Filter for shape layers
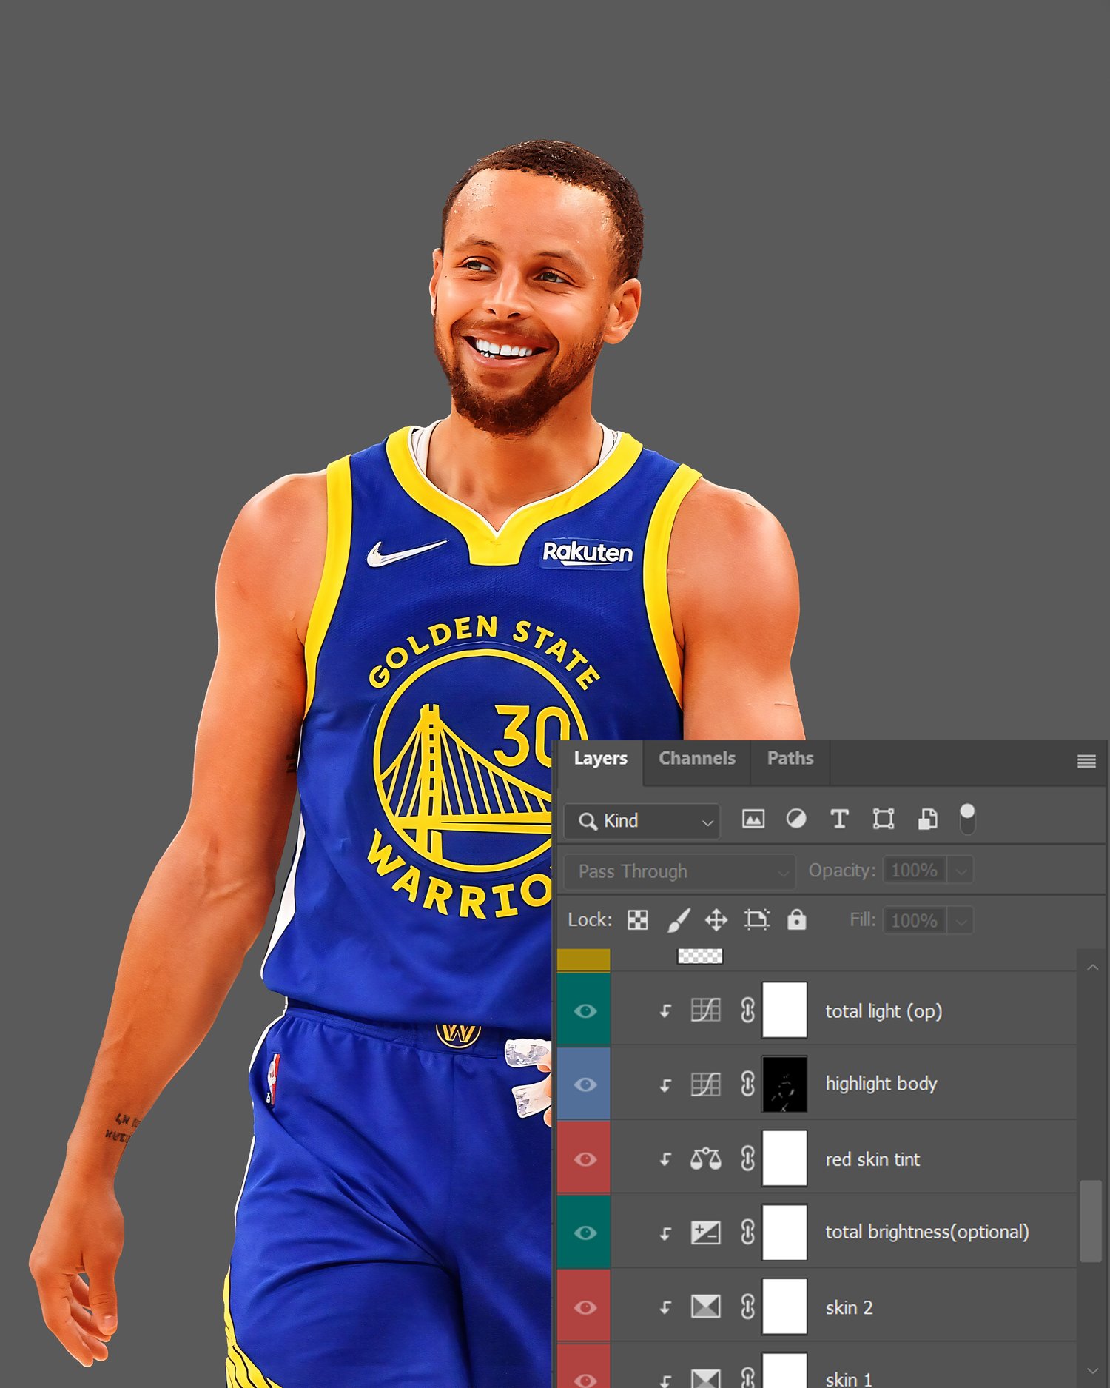The height and width of the screenshot is (1388, 1110). (x=884, y=819)
